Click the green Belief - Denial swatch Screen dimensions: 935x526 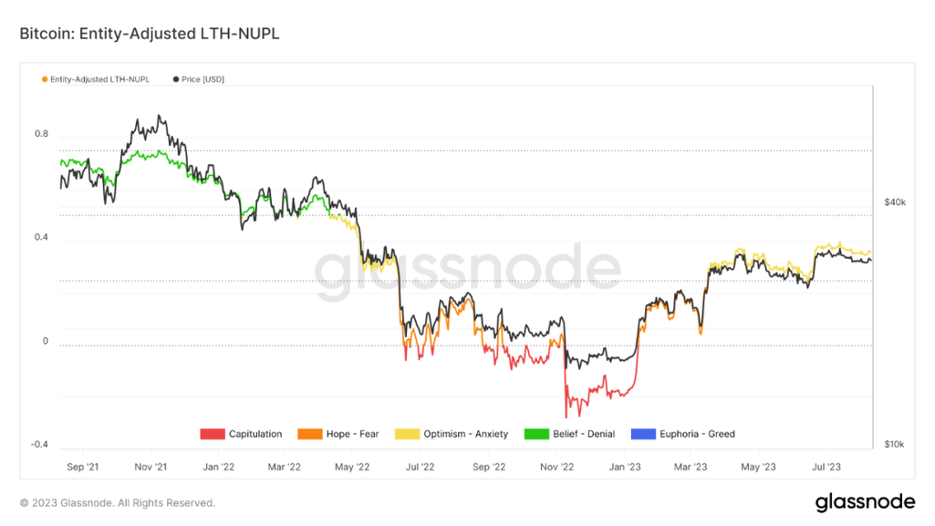[536, 434]
